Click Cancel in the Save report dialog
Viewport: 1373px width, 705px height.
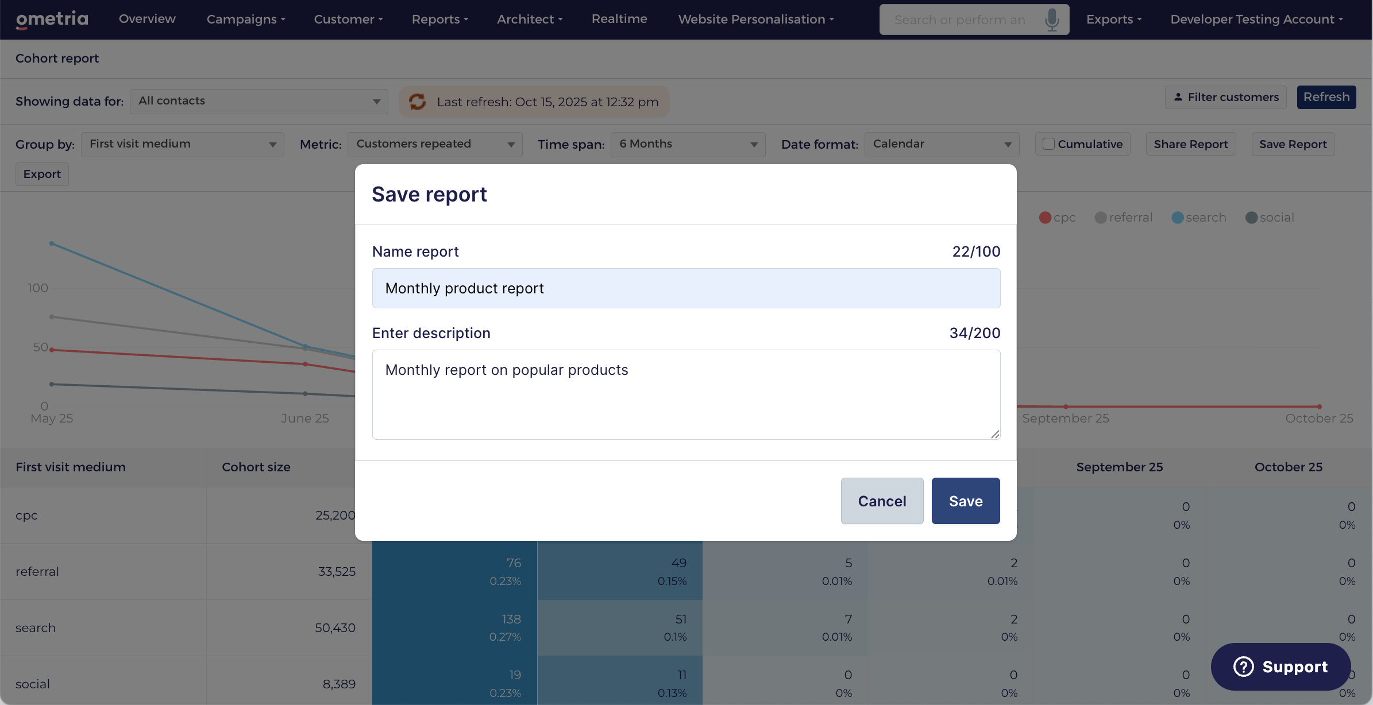pos(882,501)
